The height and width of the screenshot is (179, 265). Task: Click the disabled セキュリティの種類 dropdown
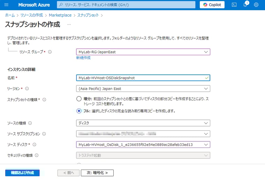coord(143,155)
